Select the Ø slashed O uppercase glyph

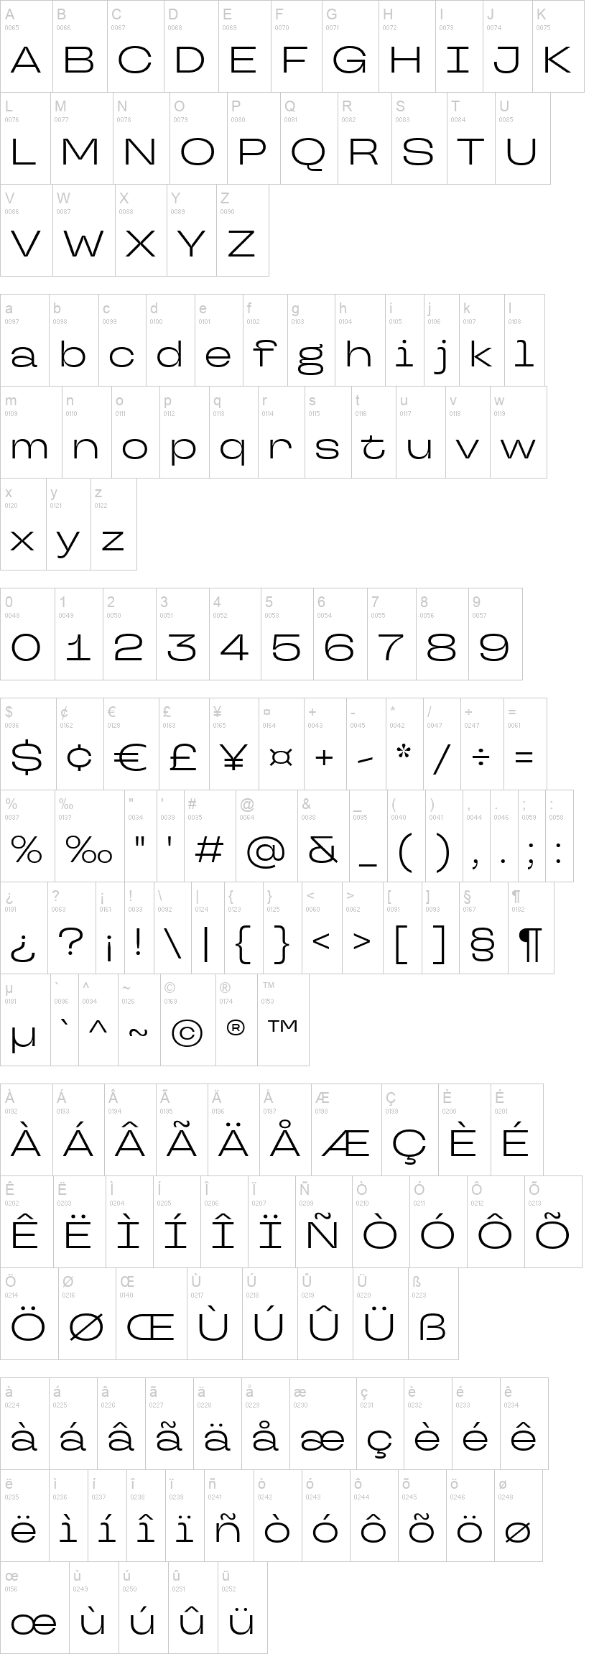[87, 1326]
